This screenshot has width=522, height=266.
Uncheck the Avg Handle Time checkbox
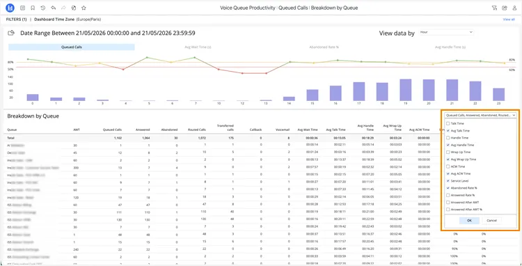[x=448, y=145]
